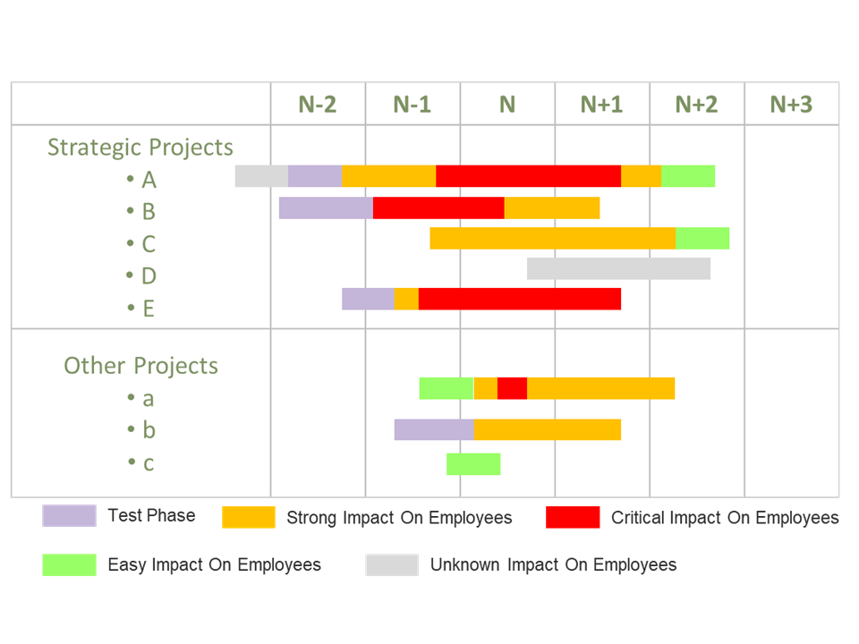Screen dimensions: 859x644
Task: Click the N column header
Action: [507, 105]
